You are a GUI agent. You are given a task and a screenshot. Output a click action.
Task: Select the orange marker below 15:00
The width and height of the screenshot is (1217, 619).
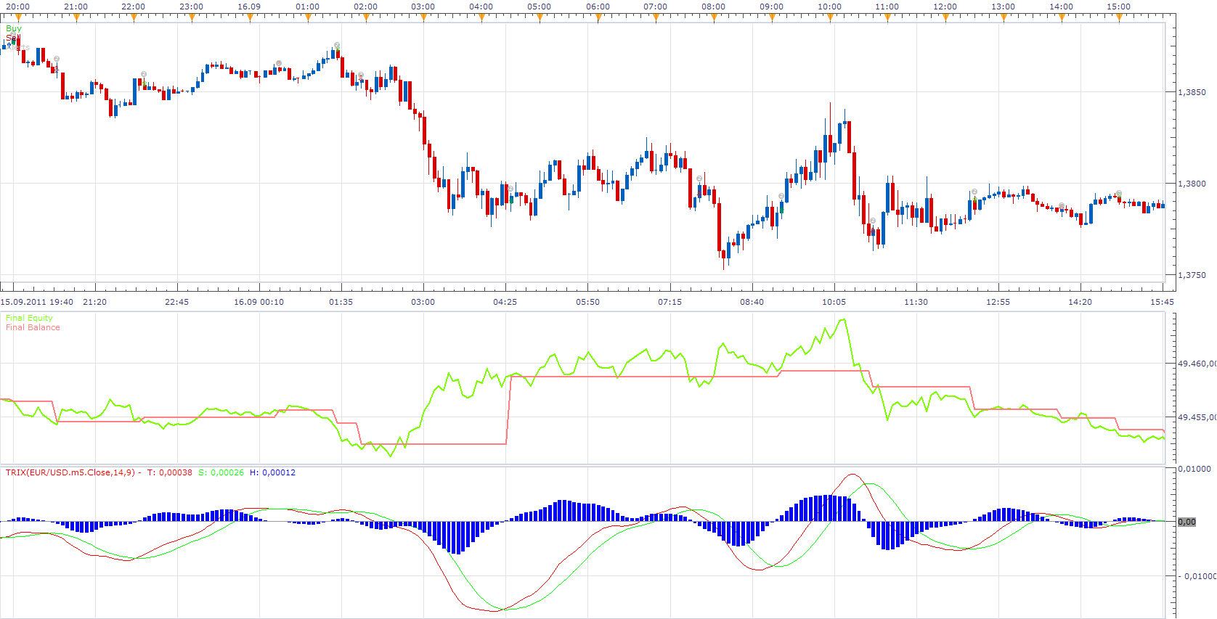pos(1119,17)
